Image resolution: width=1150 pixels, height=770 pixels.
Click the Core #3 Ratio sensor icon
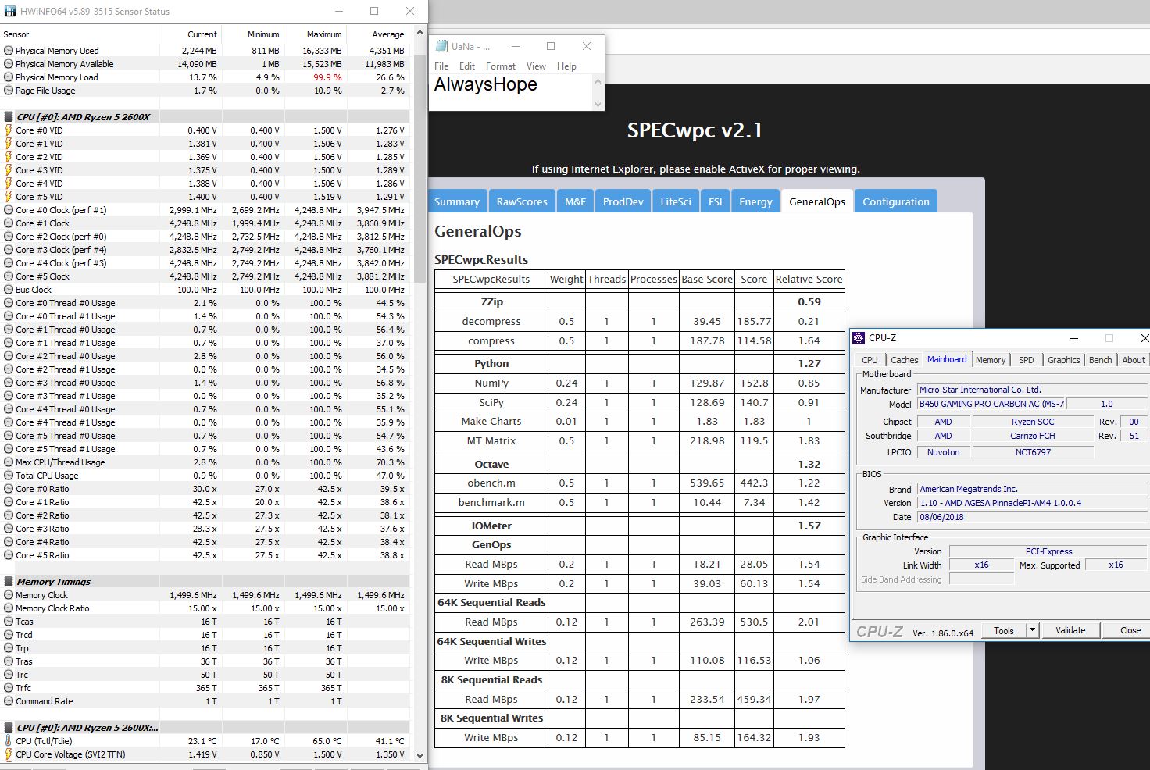coord(9,529)
